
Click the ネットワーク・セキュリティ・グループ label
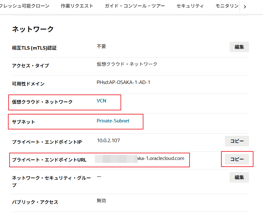(x=52, y=182)
